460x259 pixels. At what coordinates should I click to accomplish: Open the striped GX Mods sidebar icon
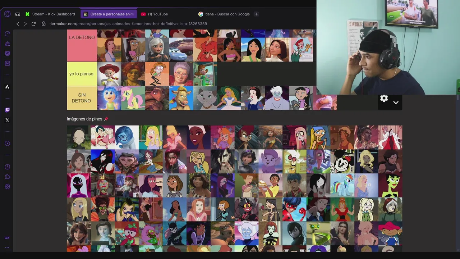[7, 53]
